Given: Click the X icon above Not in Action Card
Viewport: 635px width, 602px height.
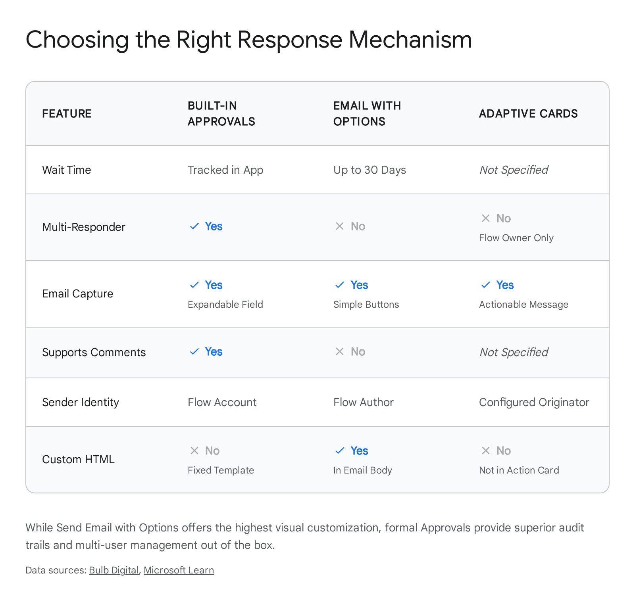Looking at the screenshot, I should click(485, 451).
